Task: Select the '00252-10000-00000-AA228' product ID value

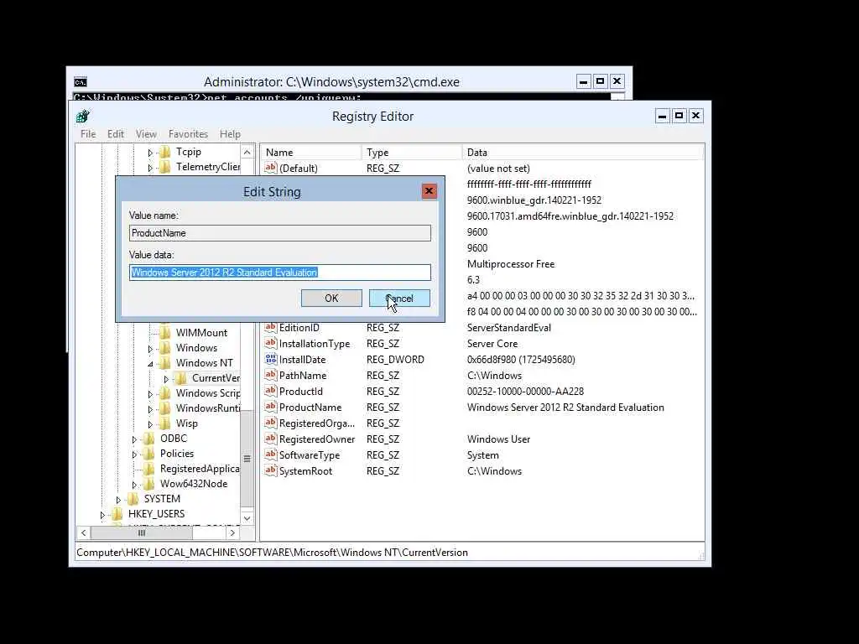Action: pyautogui.click(x=525, y=391)
